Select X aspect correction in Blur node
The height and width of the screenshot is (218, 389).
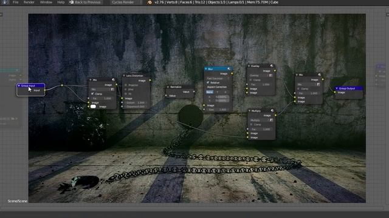coord(225,92)
